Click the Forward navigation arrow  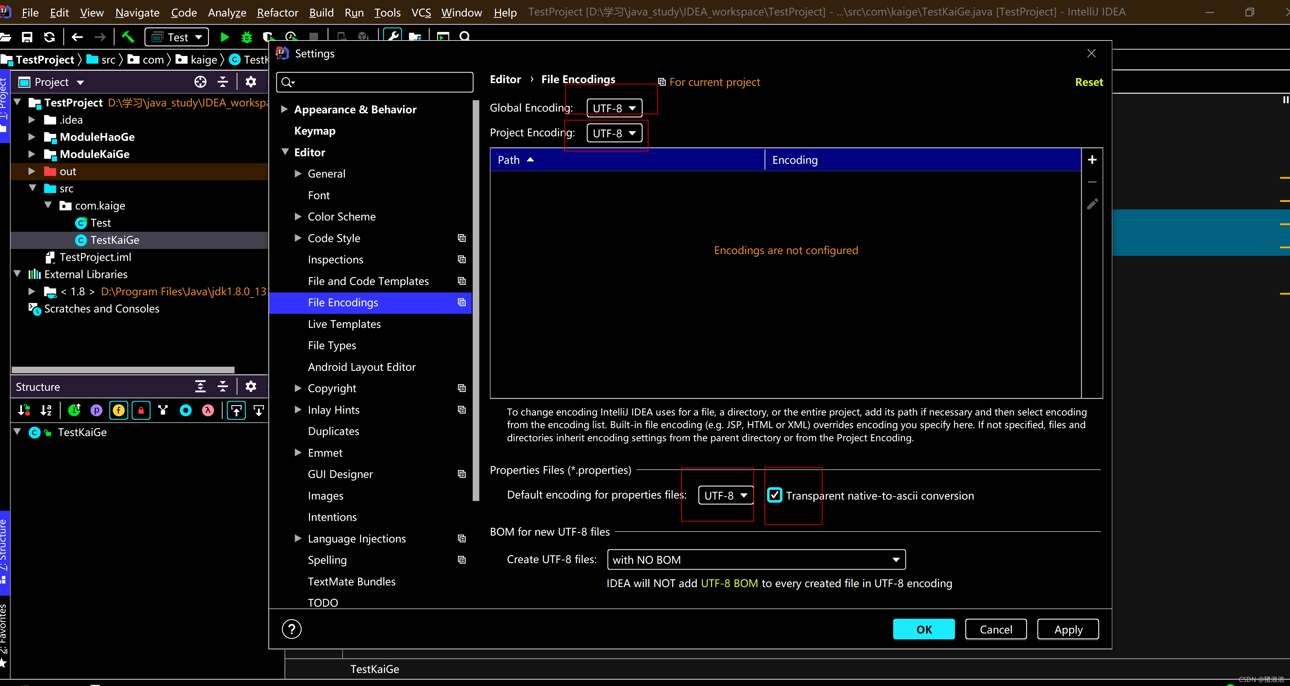click(x=100, y=37)
